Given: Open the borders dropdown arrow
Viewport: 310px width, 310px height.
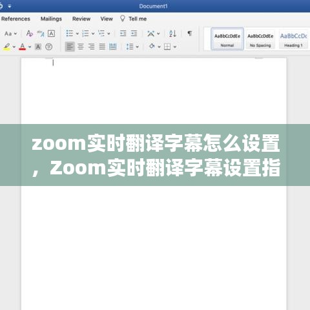Looking at the screenshot, I should click(x=175, y=46).
